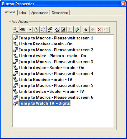The width and height of the screenshot is (127, 139).
Task: Delete selected action with red X
Action: (x=100, y=30)
